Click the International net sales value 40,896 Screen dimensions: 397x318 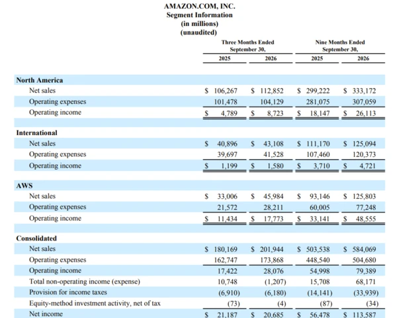227,144
